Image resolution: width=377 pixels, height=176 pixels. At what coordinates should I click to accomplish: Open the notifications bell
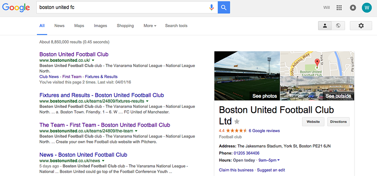353,8
